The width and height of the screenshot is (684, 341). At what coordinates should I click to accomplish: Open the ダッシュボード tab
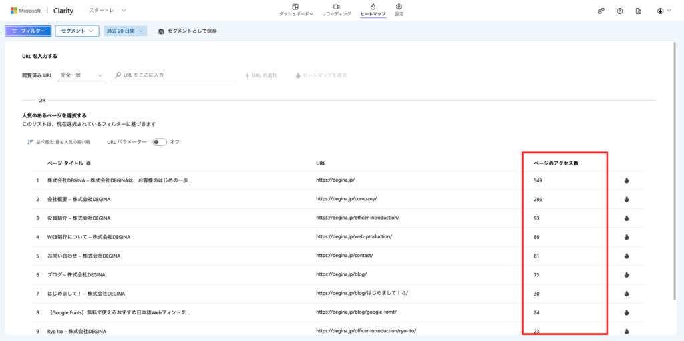(x=295, y=9)
